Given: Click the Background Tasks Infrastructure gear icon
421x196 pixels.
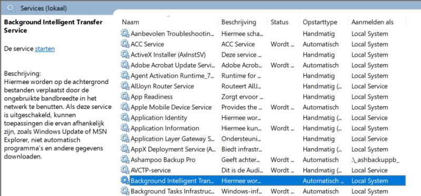Looking at the screenshot, I should [125, 191].
